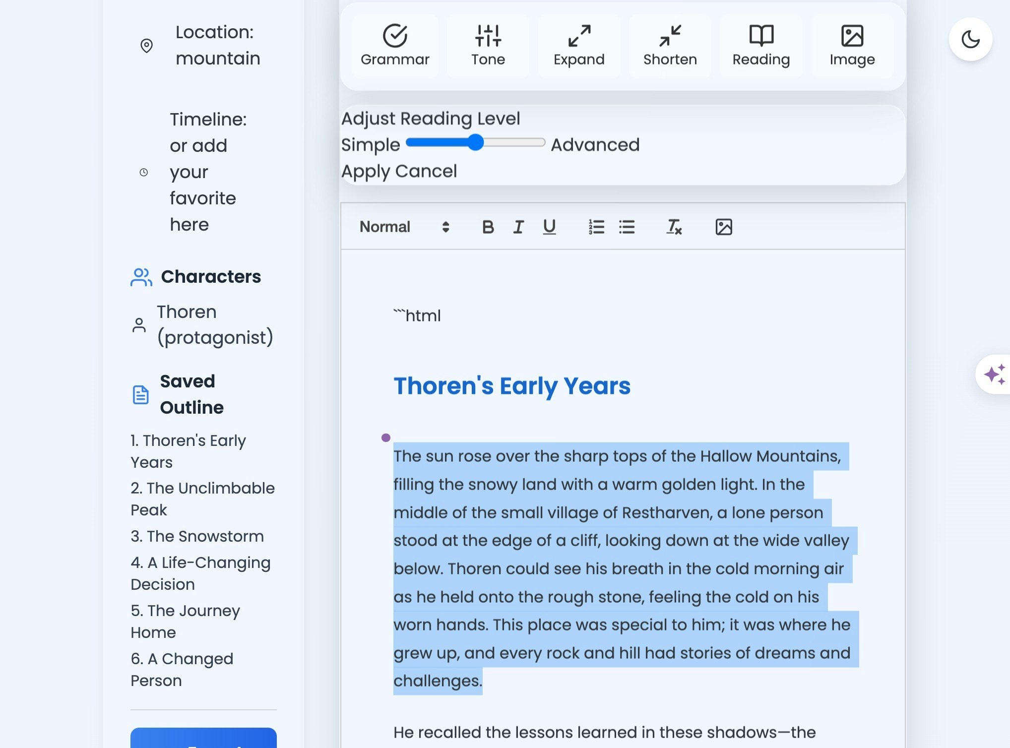Screen dimensions: 1010x748
Task: Click the Shorten text tool
Action: coord(670,46)
